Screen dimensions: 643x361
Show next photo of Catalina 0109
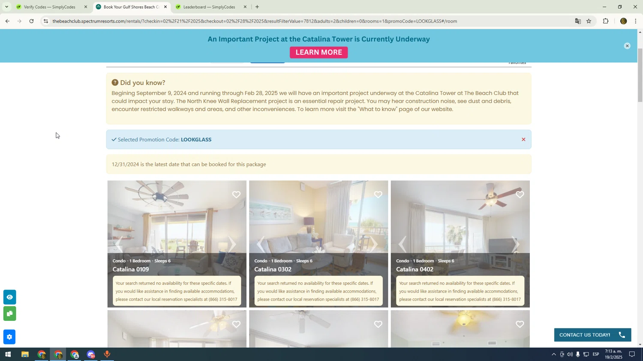tap(232, 244)
